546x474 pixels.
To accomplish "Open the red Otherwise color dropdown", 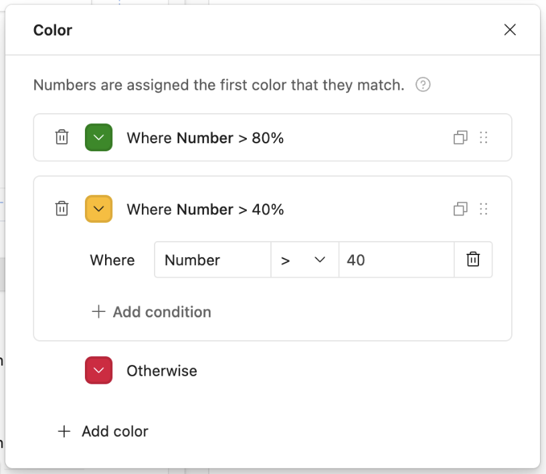I will [98, 370].
